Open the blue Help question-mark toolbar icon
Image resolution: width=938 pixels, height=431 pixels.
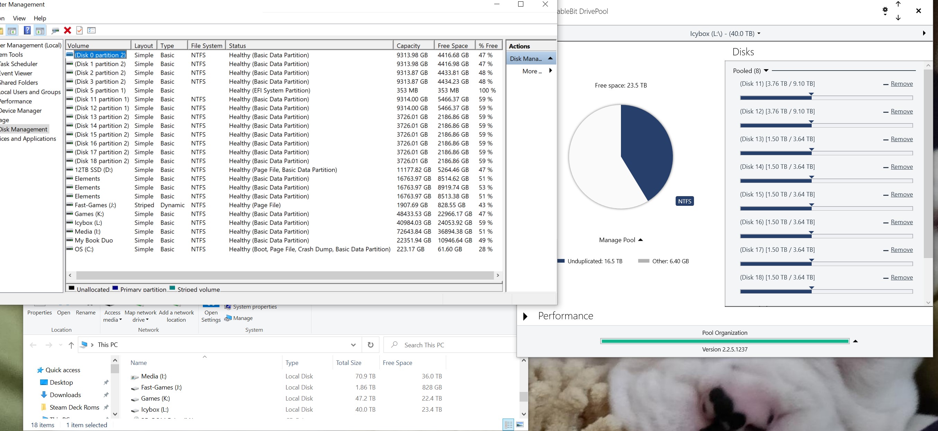pyautogui.click(x=27, y=30)
